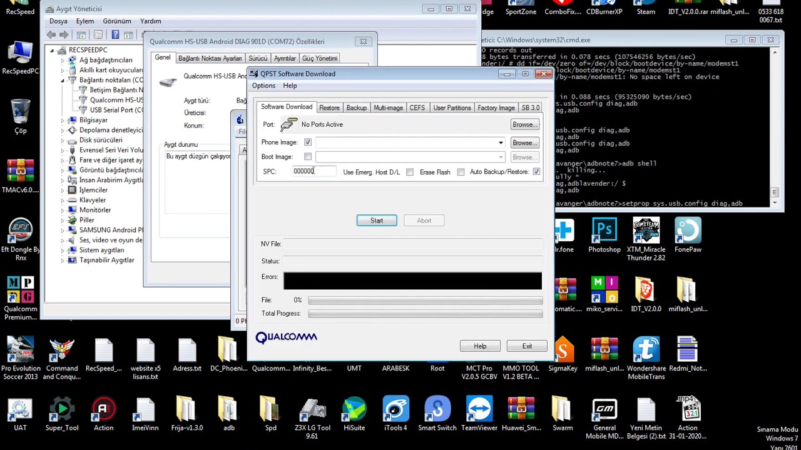This screenshot has width=801, height=450.
Task: Collapse the RECSPEEDPC root tree node
Action: point(53,50)
